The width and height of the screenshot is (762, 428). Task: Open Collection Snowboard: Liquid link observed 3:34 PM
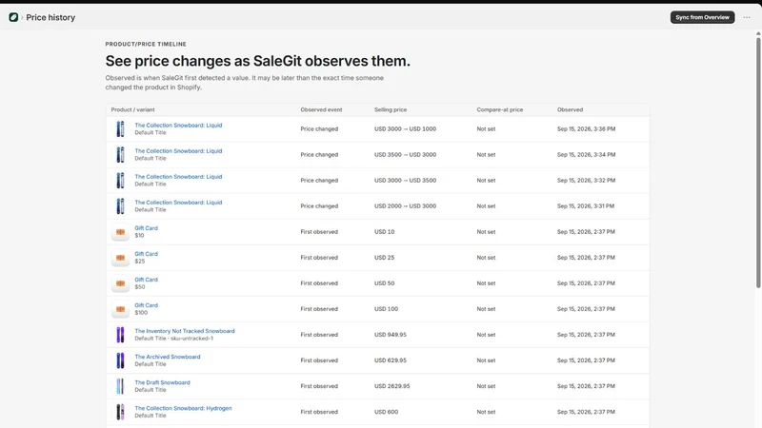(x=178, y=151)
